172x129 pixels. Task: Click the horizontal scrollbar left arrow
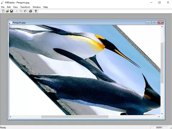click(x=11, y=116)
